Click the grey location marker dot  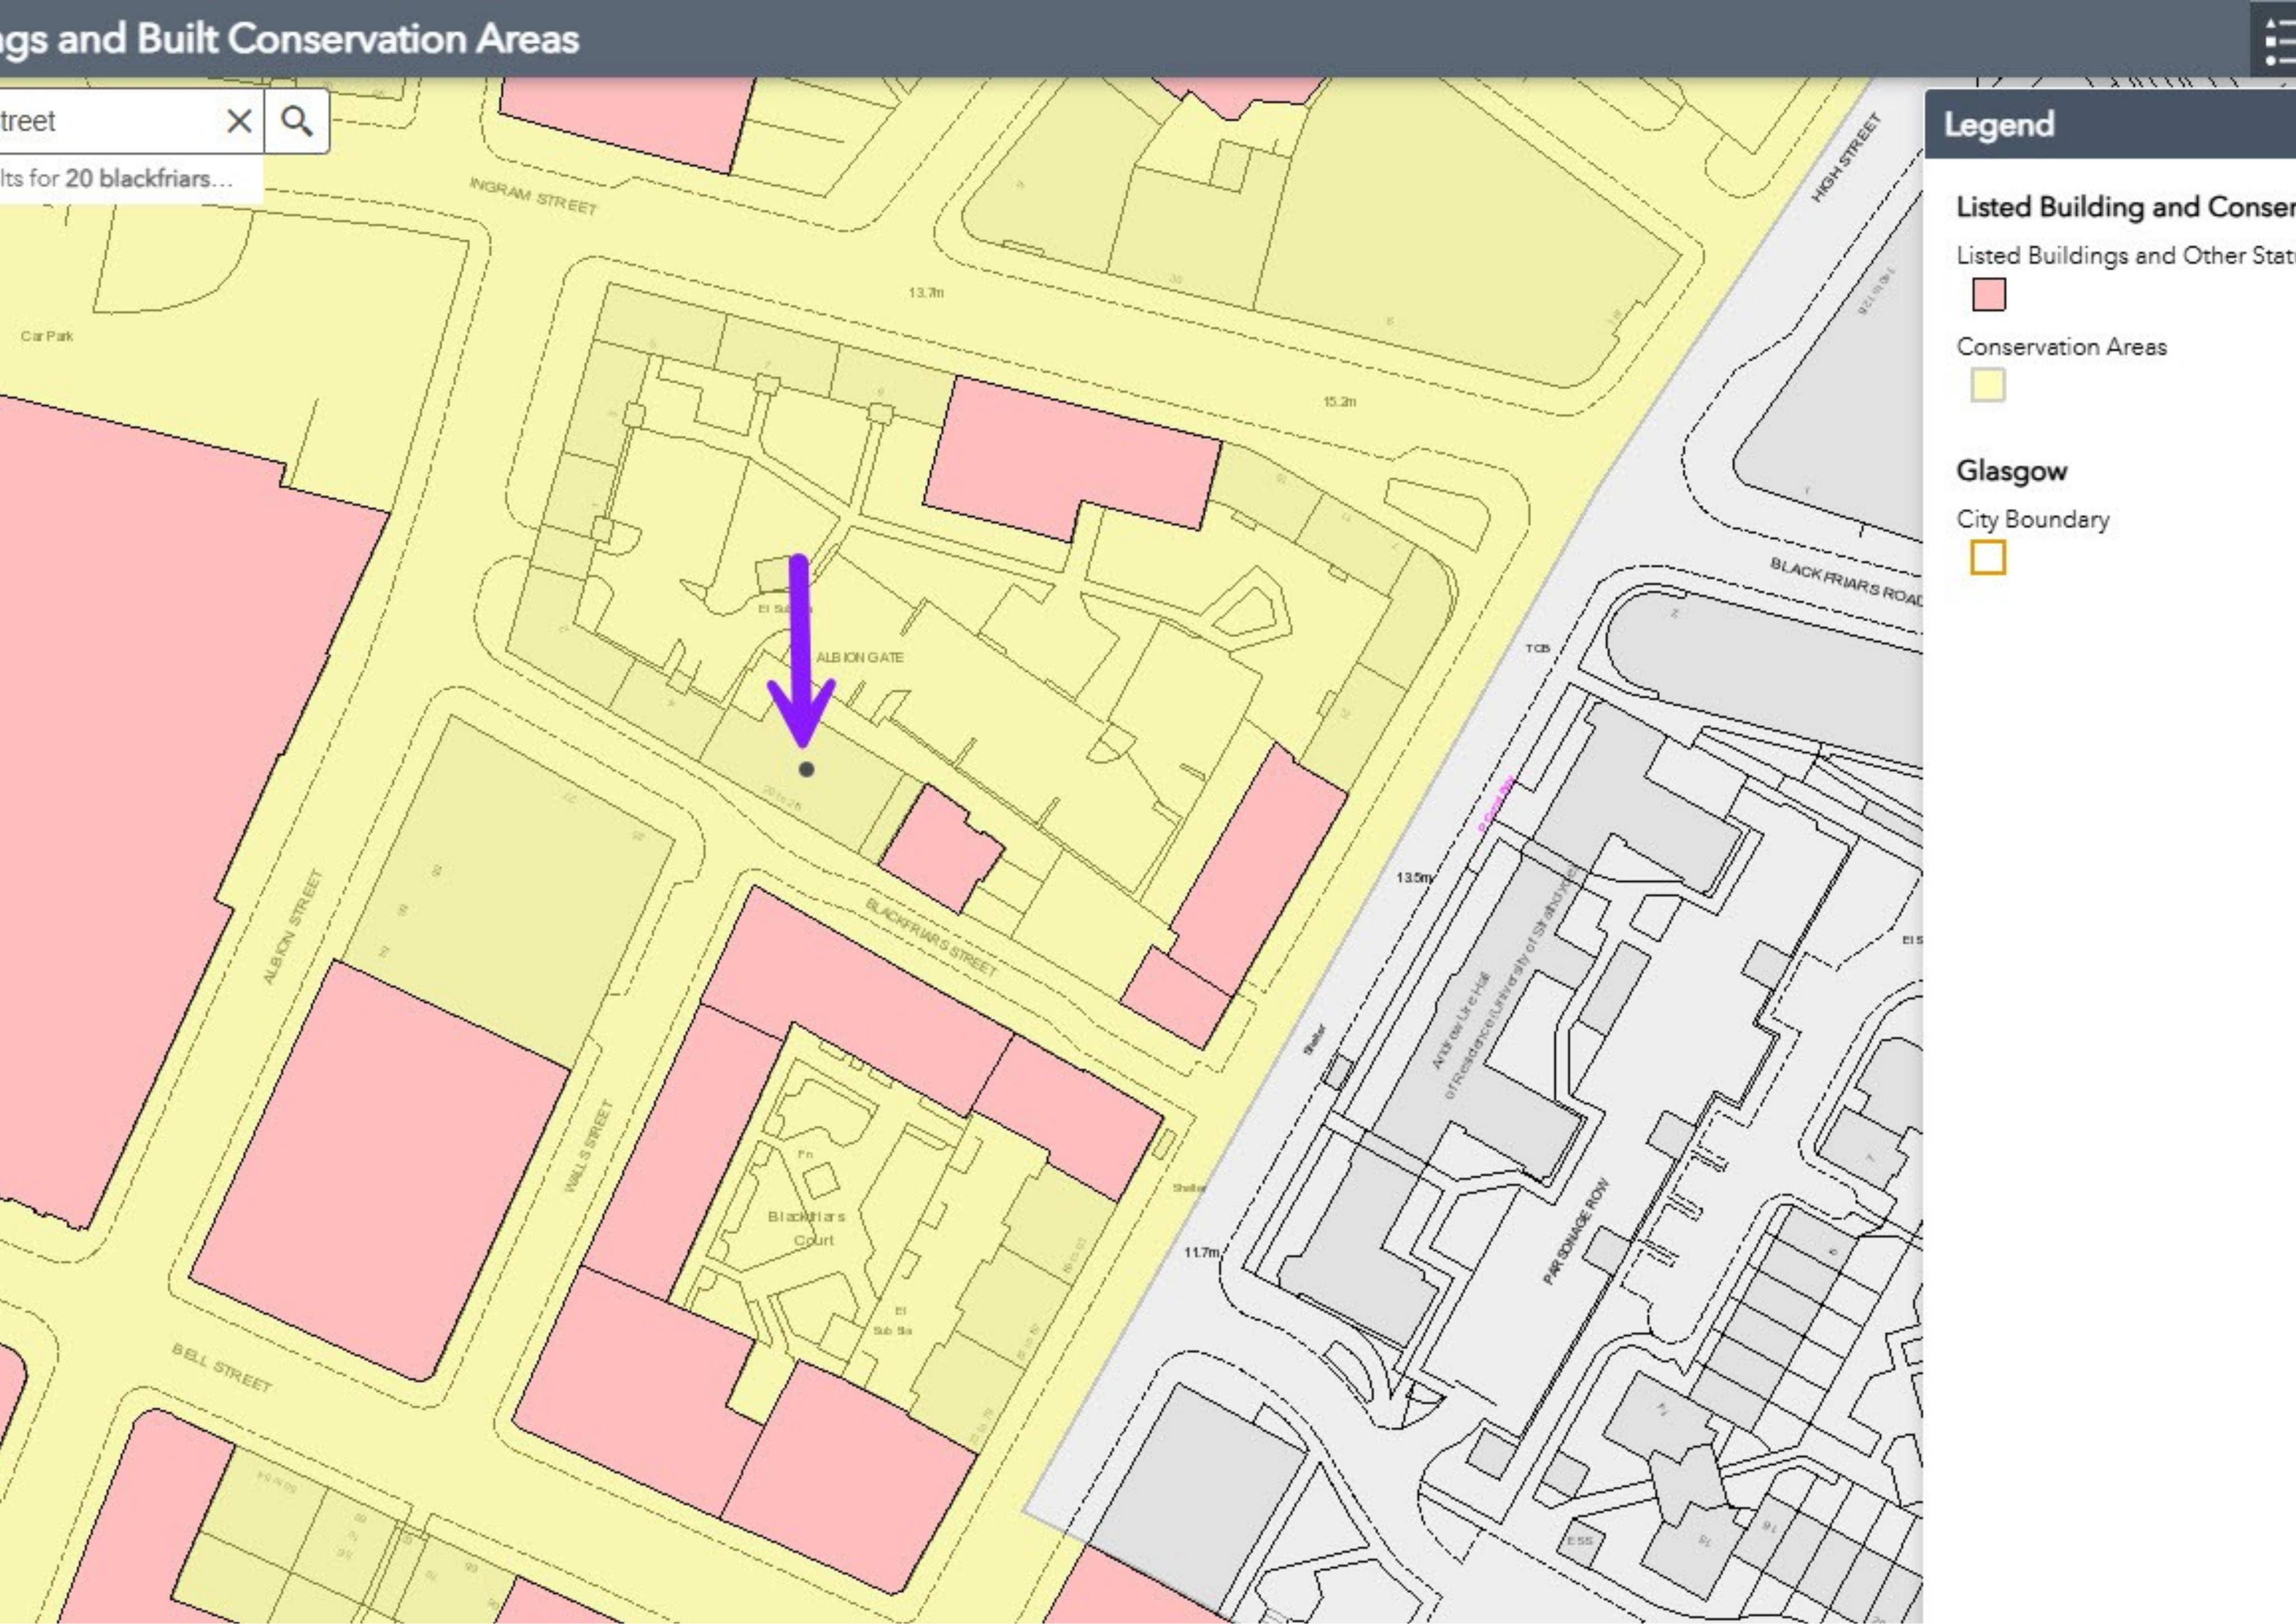(x=807, y=769)
